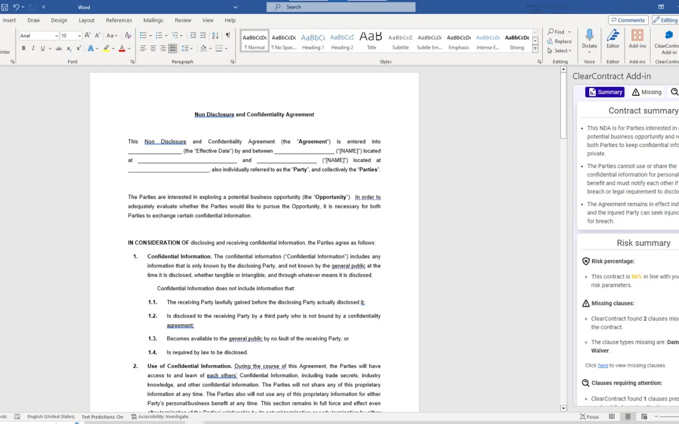Center the text
Viewport: 679px width, 424px height.
pos(153,48)
